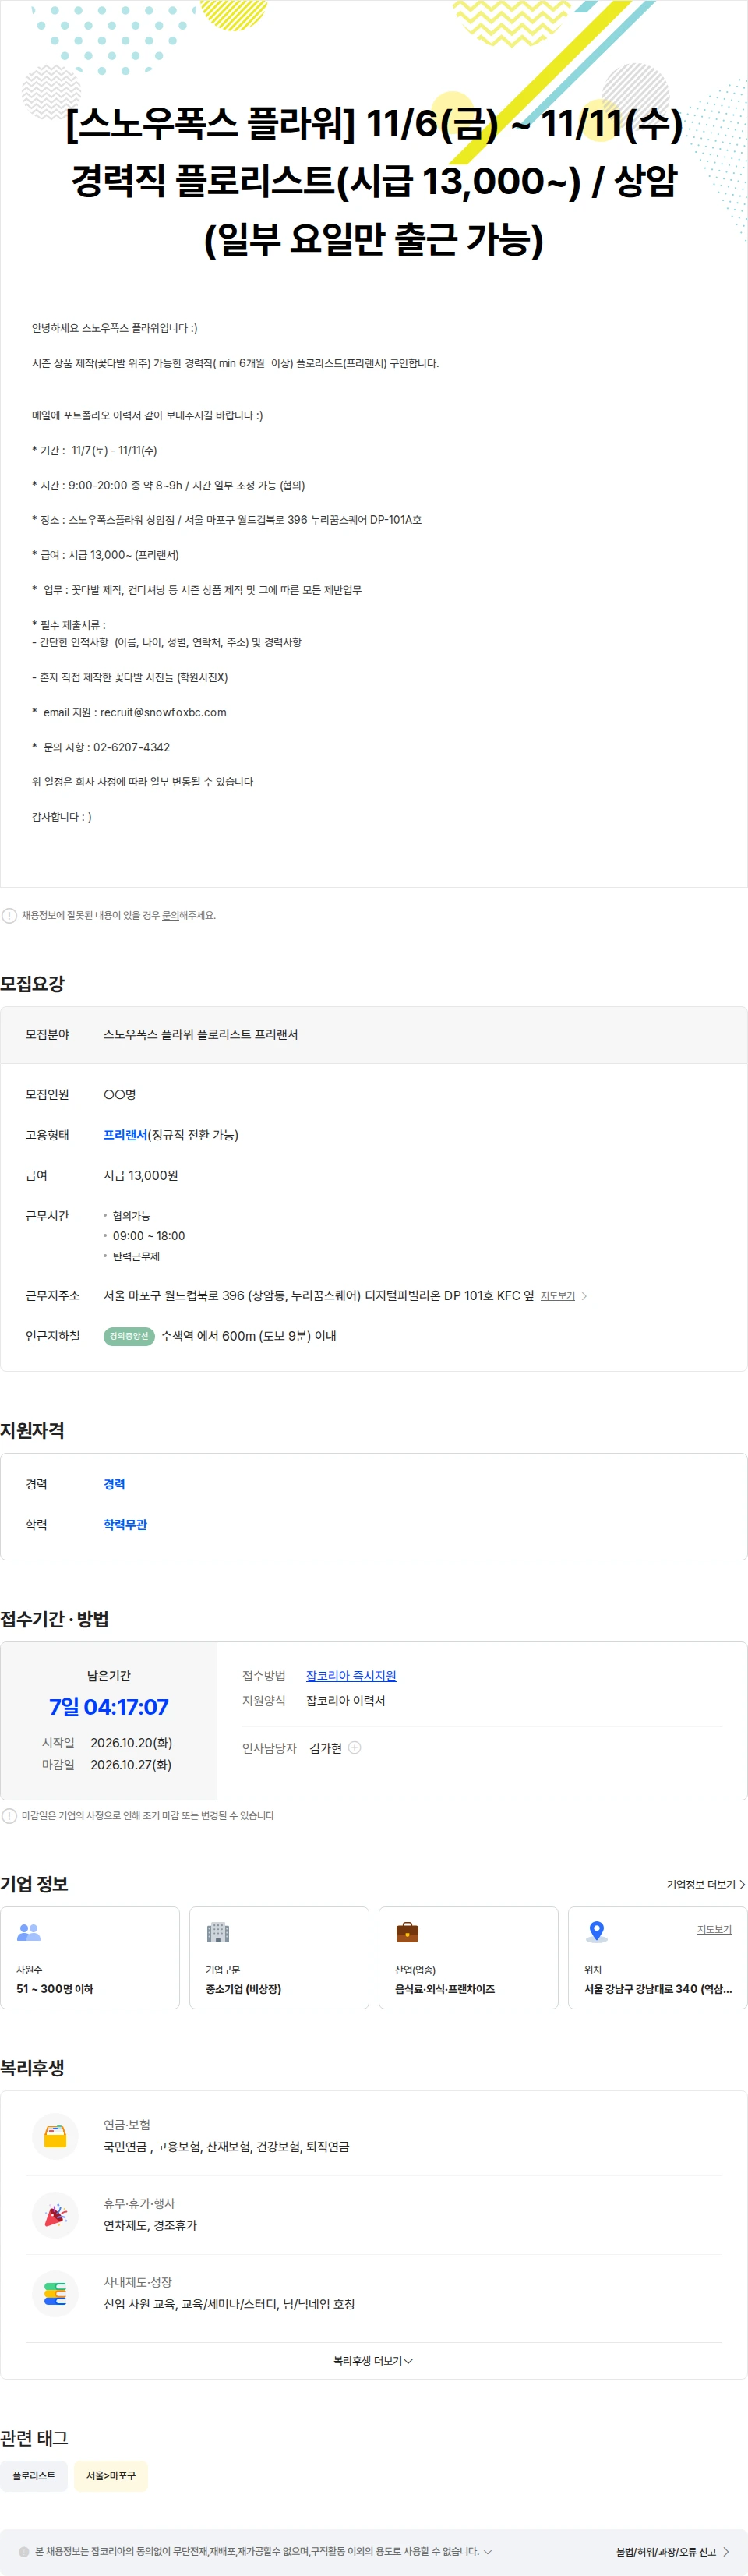Open 지도보기 link in the 위치 card
The width and height of the screenshot is (748, 2576).
point(714,1929)
